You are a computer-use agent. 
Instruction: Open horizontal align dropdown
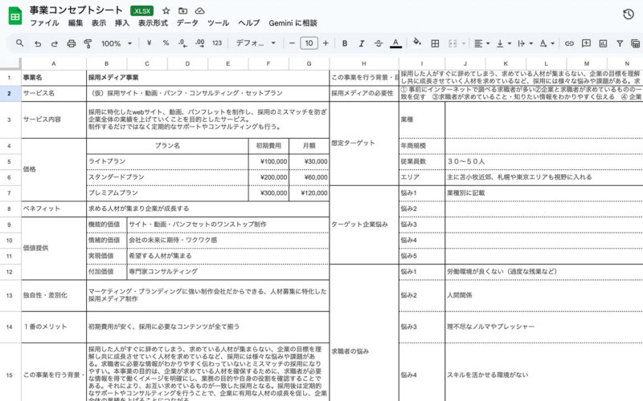(x=481, y=43)
